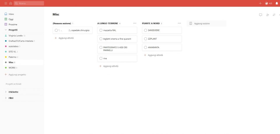Check off the AMARANTA task
Screen dimensions: 280x134
(146, 47)
